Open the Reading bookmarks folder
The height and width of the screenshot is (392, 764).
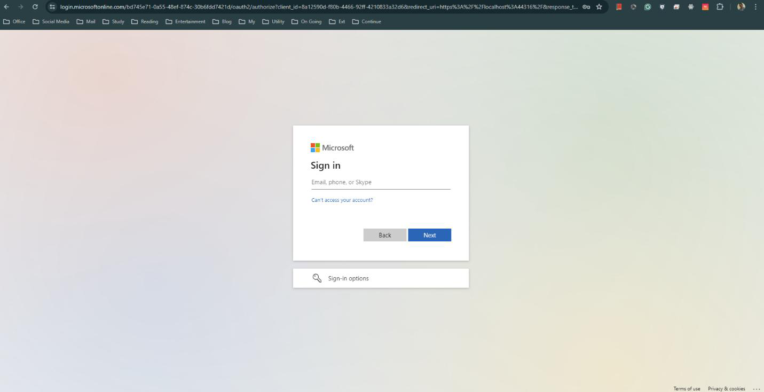(145, 22)
